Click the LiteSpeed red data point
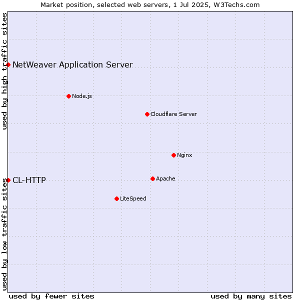Viewport: 300px width, 300px height. pos(116,199)
